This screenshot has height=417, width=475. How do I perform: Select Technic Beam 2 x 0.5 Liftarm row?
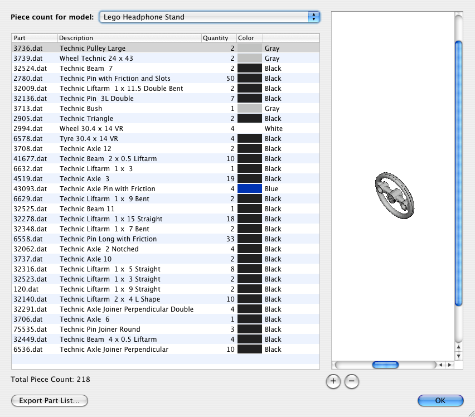[166, 158]
